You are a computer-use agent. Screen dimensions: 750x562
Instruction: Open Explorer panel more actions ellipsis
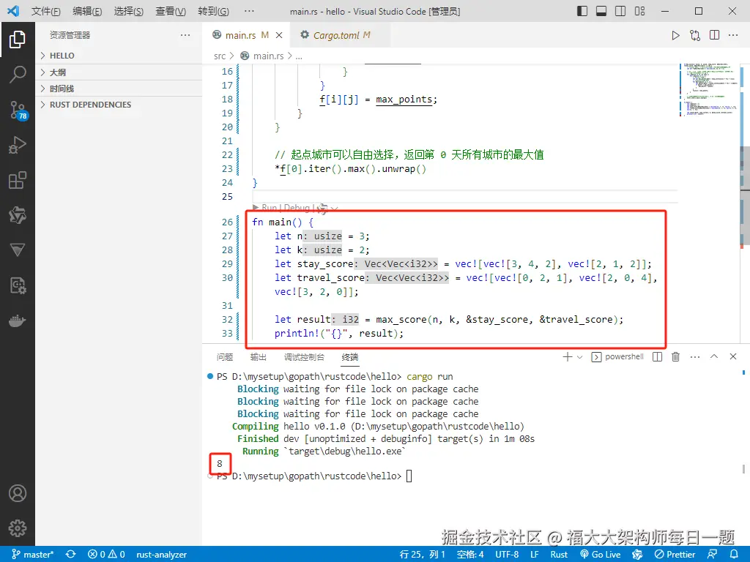(185, 35)
